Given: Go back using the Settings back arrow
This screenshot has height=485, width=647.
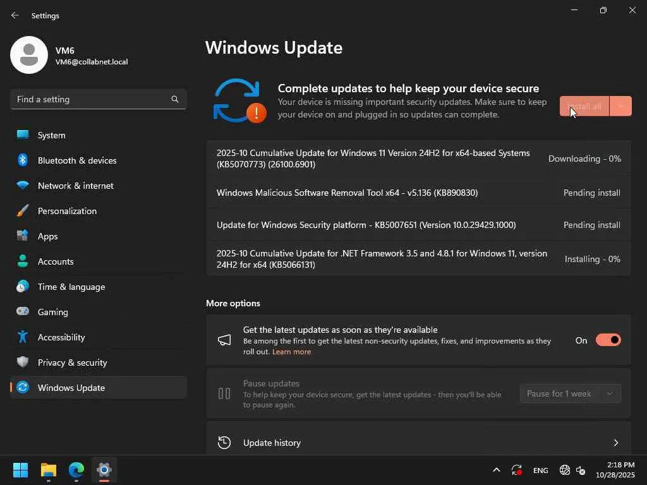Looking at the screenshot, I should (15, 15).
